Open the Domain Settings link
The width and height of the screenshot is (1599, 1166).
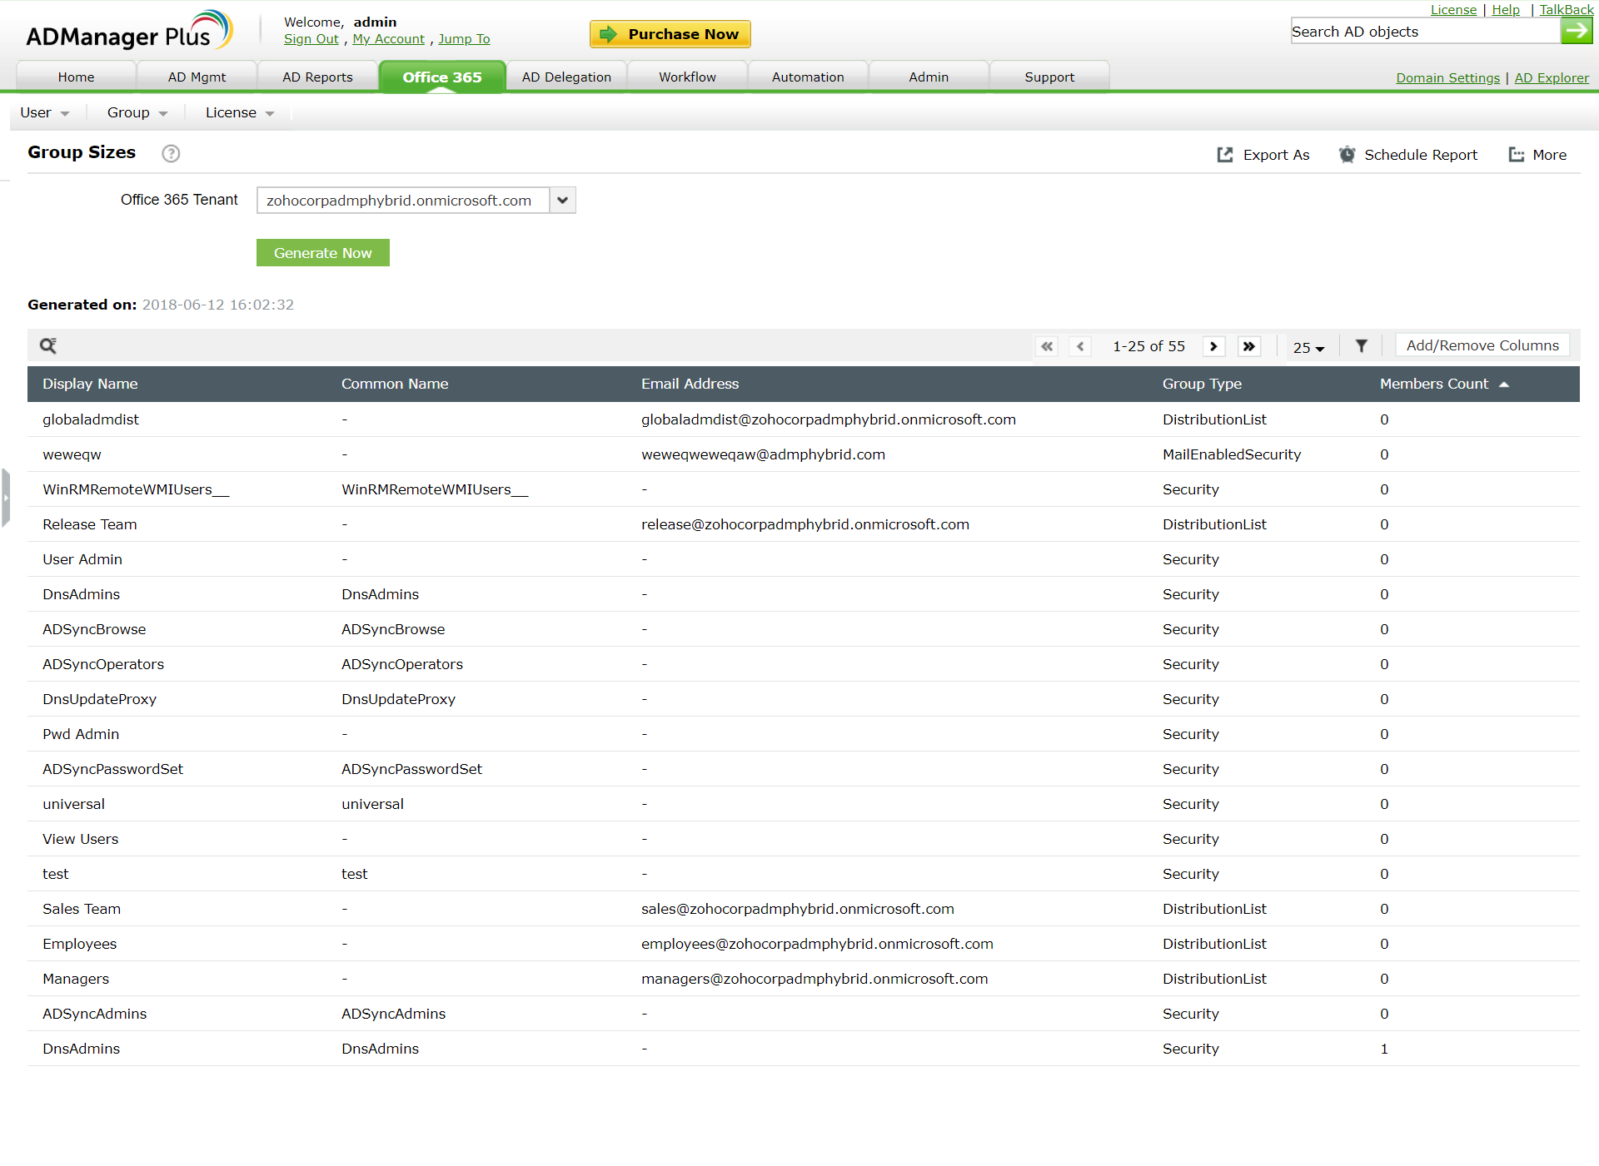click(x=1447, y=77)
